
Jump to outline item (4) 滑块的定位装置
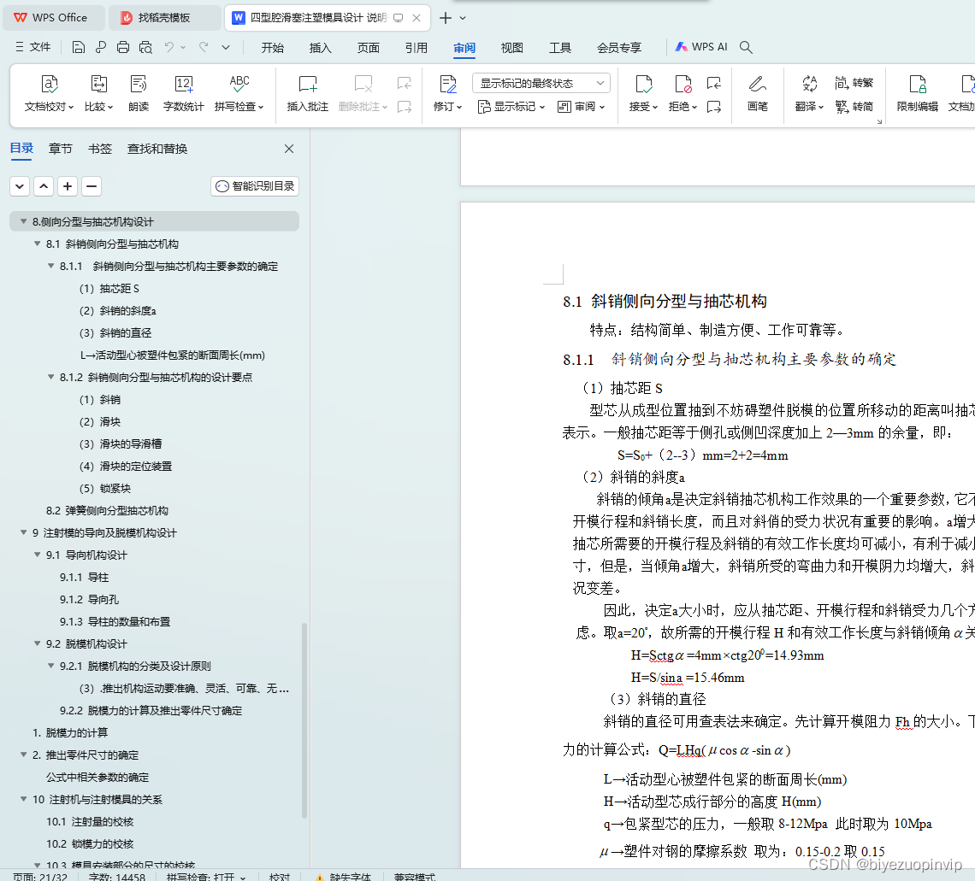tap(126, 466)
